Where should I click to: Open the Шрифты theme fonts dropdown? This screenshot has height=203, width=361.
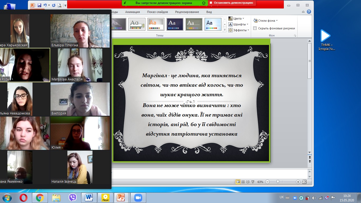238,24
